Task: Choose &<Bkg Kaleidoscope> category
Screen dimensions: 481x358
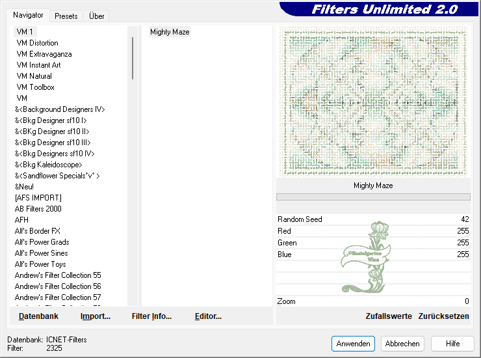Action: [x=49, y=165]
